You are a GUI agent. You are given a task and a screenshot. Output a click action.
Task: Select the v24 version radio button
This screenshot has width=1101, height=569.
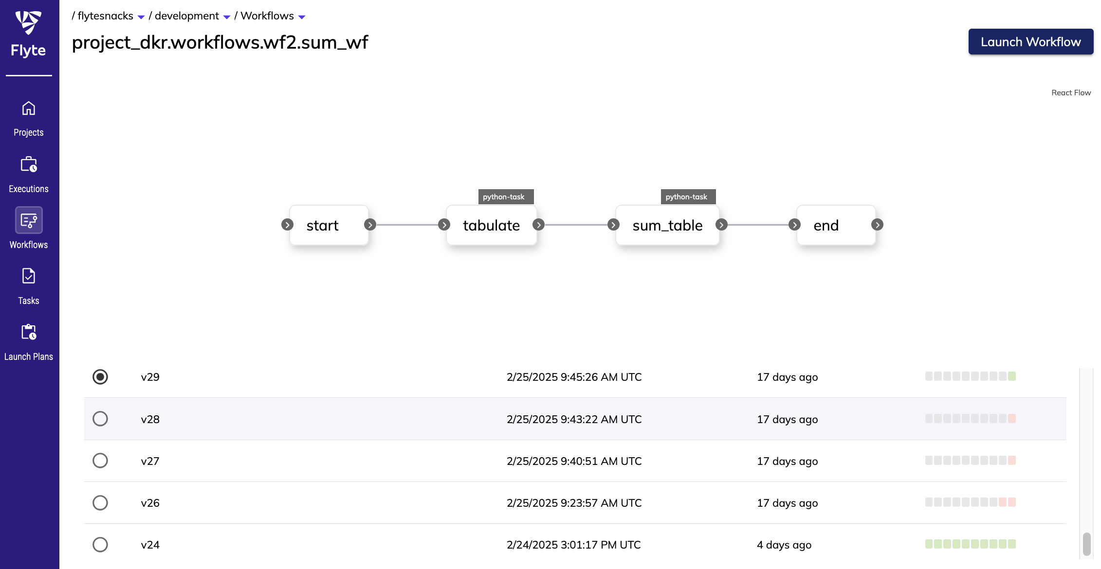100,544
